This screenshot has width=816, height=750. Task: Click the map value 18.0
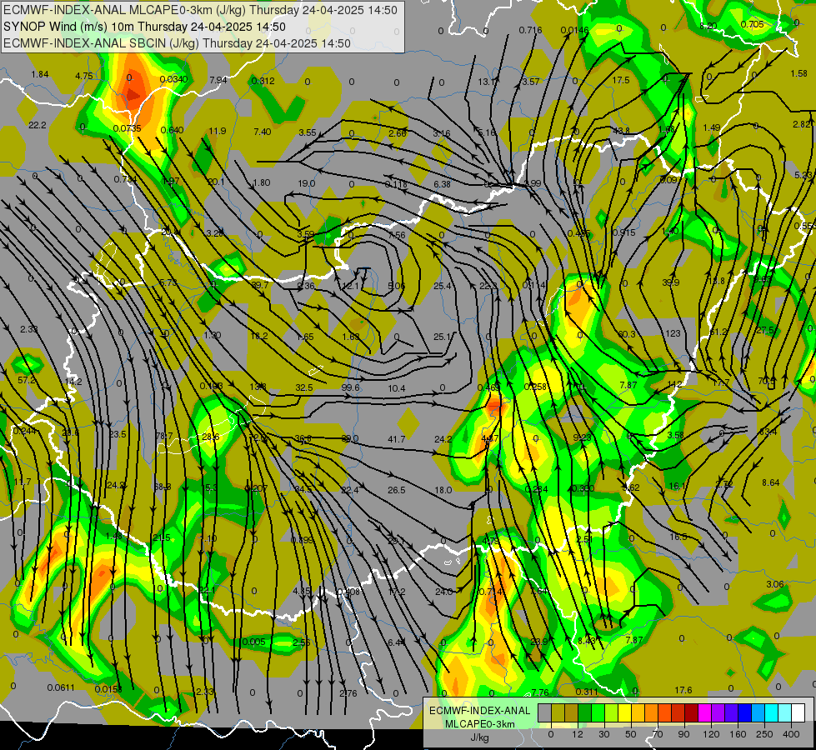click(443, 490)
